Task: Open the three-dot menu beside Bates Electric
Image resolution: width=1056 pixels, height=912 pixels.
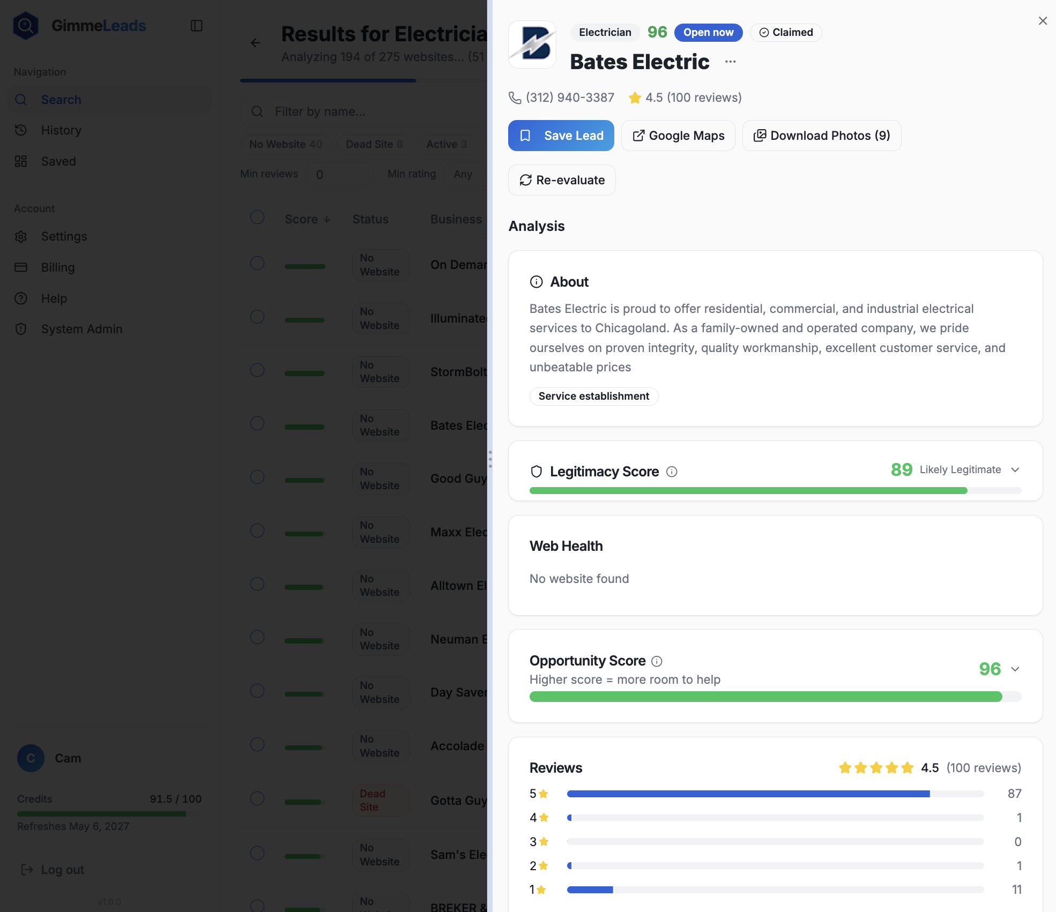Action: click(731, 62)
